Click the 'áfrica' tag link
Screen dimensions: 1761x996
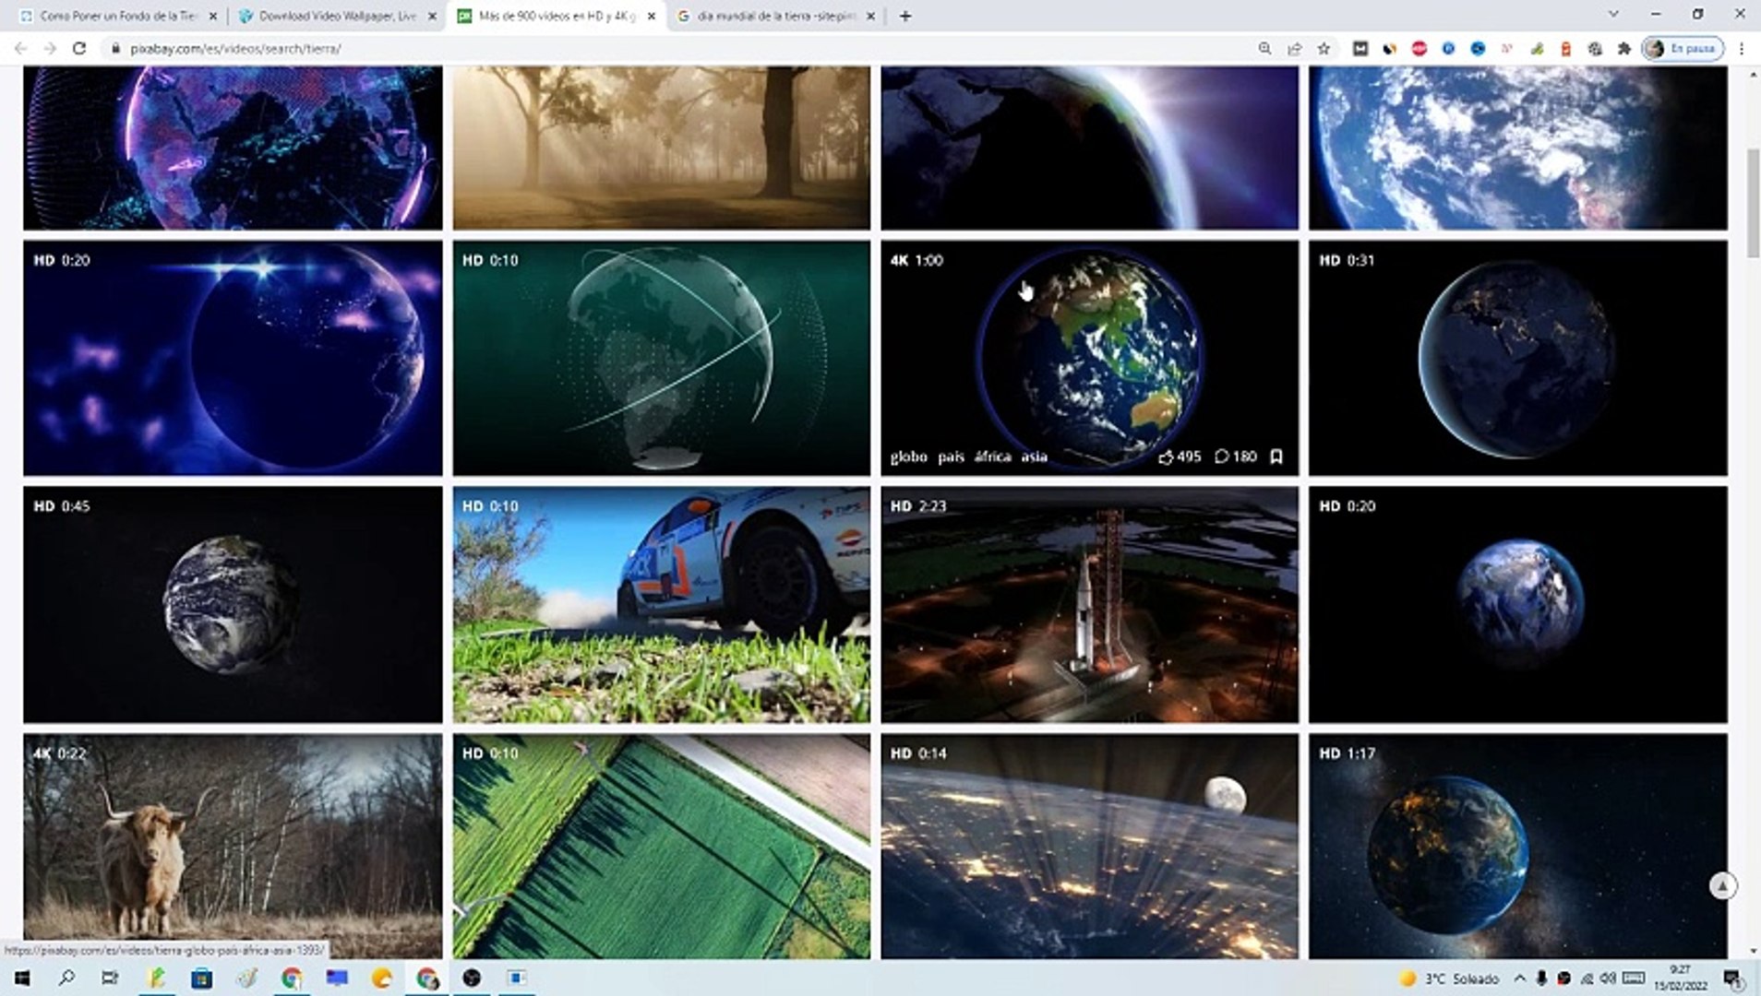tap(993, 456)
